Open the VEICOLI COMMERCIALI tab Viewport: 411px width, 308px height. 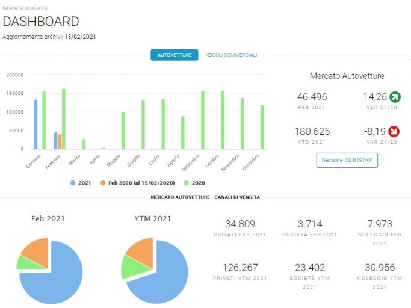[x=231, y=55]
